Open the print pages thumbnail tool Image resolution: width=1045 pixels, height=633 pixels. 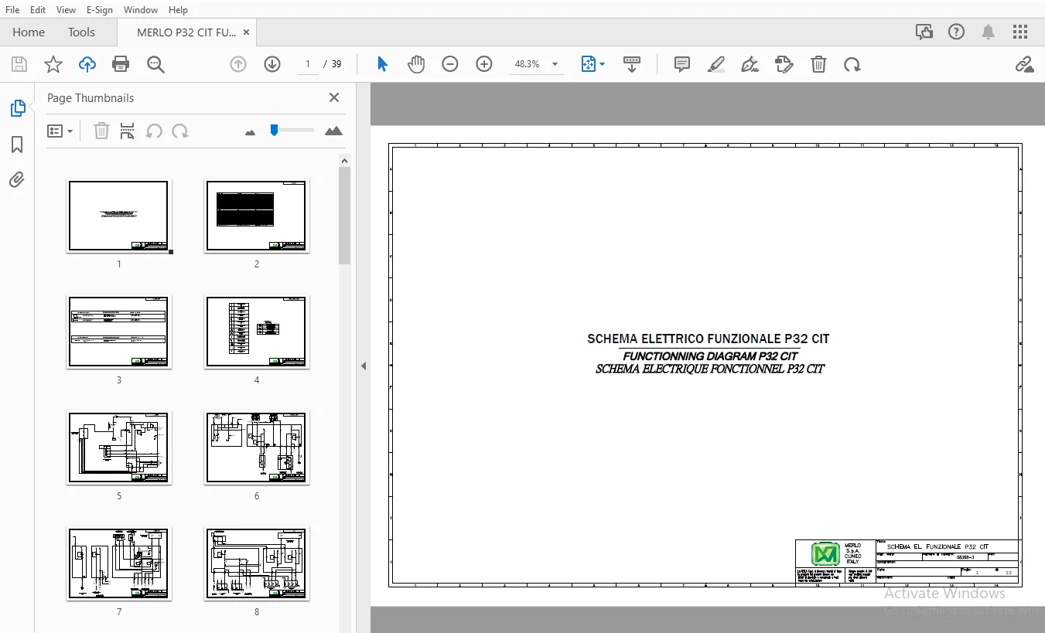point(128,131)
